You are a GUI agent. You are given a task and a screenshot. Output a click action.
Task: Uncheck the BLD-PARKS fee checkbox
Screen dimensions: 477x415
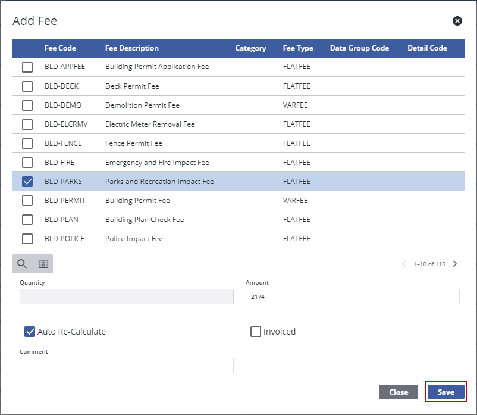tap(27, 182)
